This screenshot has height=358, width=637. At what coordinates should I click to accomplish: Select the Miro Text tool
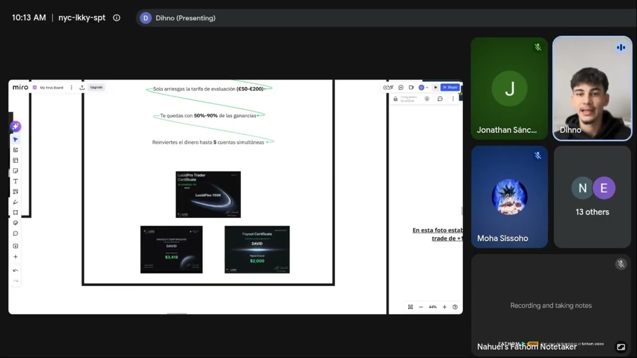tap(15, 181)
